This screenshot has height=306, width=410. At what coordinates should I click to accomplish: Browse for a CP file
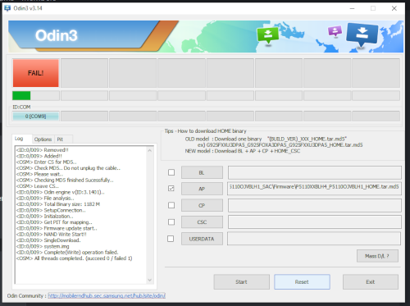(x=202, y=205)
